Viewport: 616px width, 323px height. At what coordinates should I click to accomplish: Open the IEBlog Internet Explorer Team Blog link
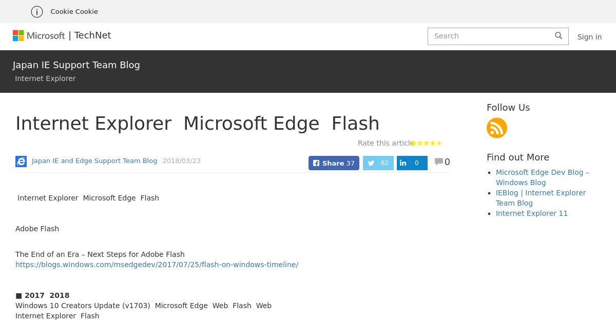(x=541, y=198)
